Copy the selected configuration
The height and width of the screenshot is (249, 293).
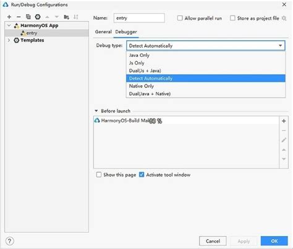point(28,17)
